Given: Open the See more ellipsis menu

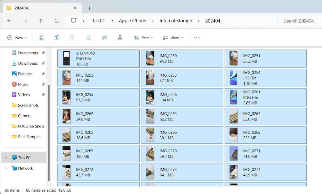Looking at the screenshot, I should pyautogui.click(x=197, y=38).
